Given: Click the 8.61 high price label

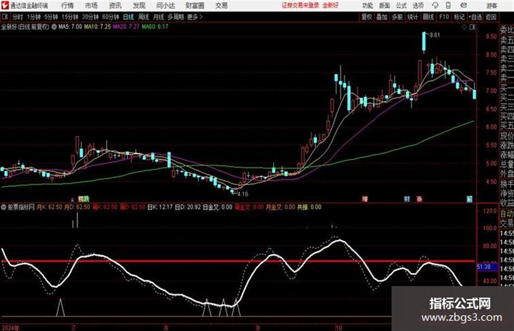Looking at the screenshot, I should click(435, 35).
